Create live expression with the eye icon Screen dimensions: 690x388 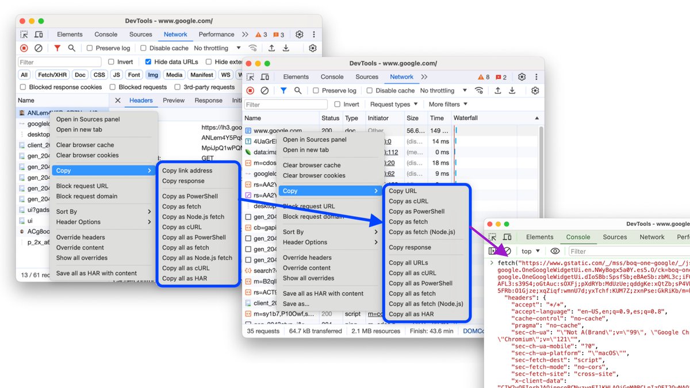555,251
